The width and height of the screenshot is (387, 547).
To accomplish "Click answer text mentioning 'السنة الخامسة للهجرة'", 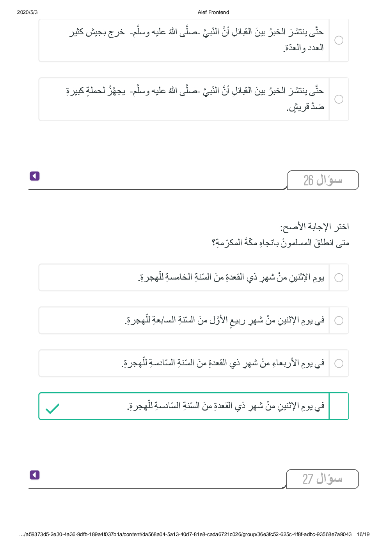I will click(x=231, y=278).
